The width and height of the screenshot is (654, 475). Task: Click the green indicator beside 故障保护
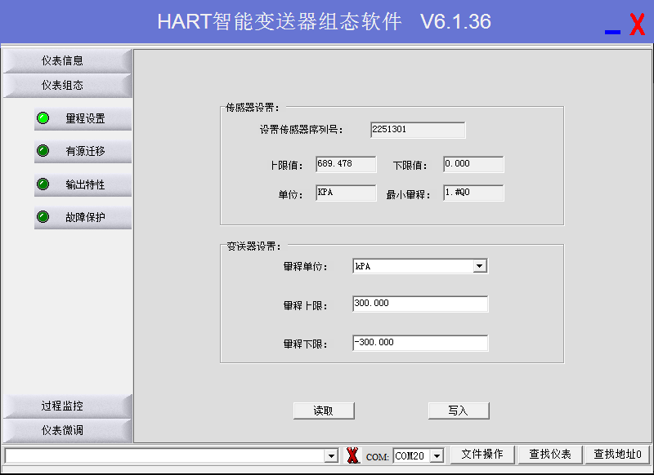tap(43, 217)
